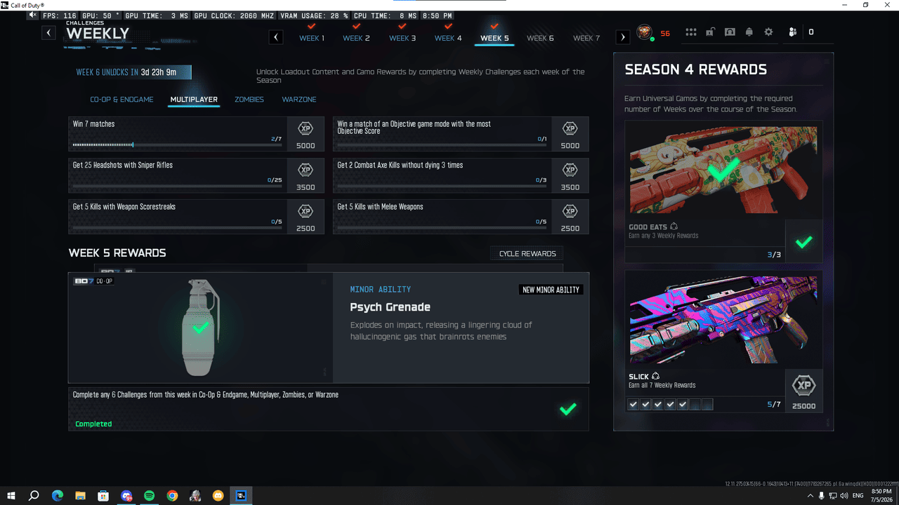This screenshot has width=899, height=505.
Task: Select Win 7 matches challenge
Action: tap(196, 134)
